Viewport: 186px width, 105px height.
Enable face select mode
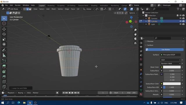(x=30, y=9)
